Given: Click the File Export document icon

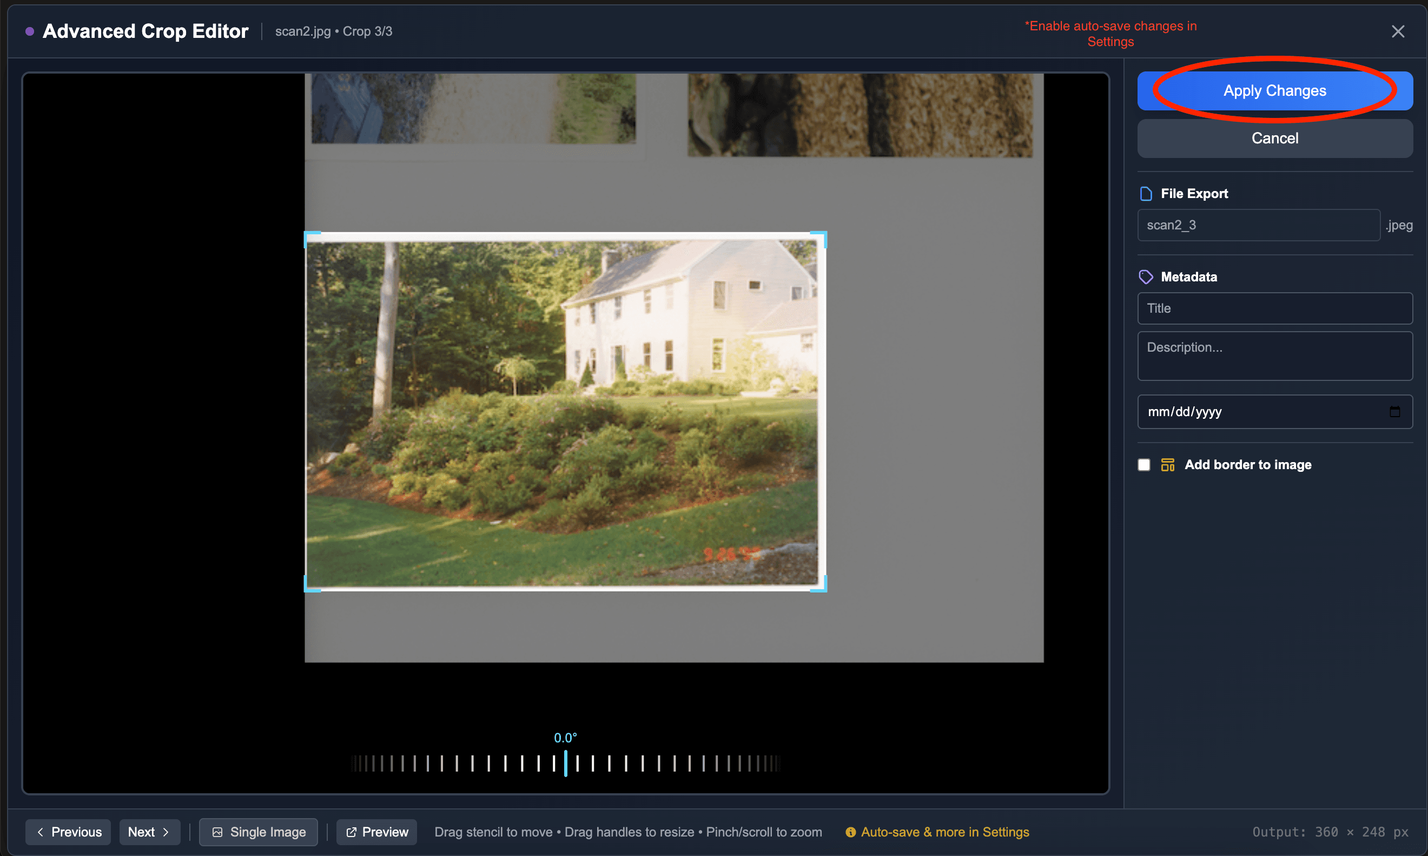Looking at the screenshot, I should pyautogui.click(x=1146, y=193).
